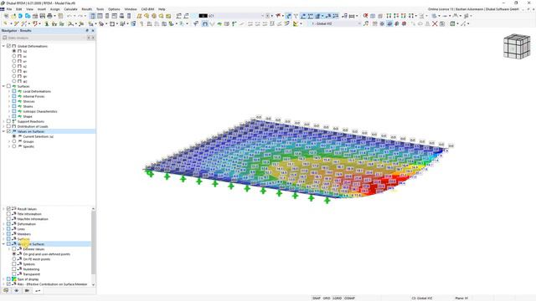Switch to navigator Display eye tab

(x=17, y=291)
